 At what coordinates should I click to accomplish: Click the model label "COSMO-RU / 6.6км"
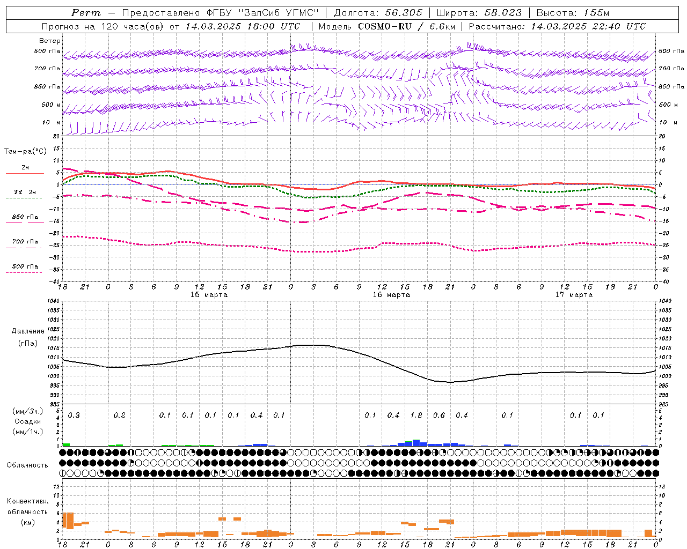pyautogui.click(x=406, y=26)
